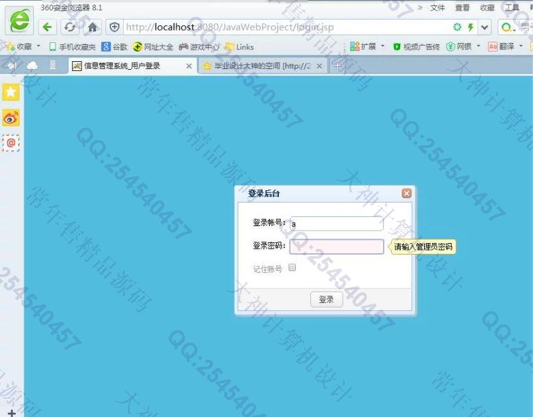Click the 请输入管理员密码 tooltip
Screen dimensions: 533x417
[423, 247]
